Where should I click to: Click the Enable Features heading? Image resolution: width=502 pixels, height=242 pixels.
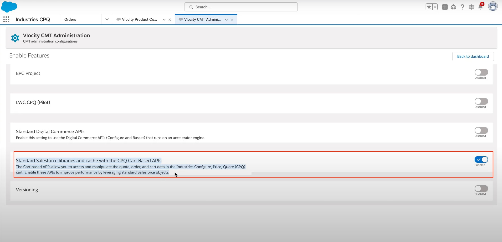[x=29, y=56]
